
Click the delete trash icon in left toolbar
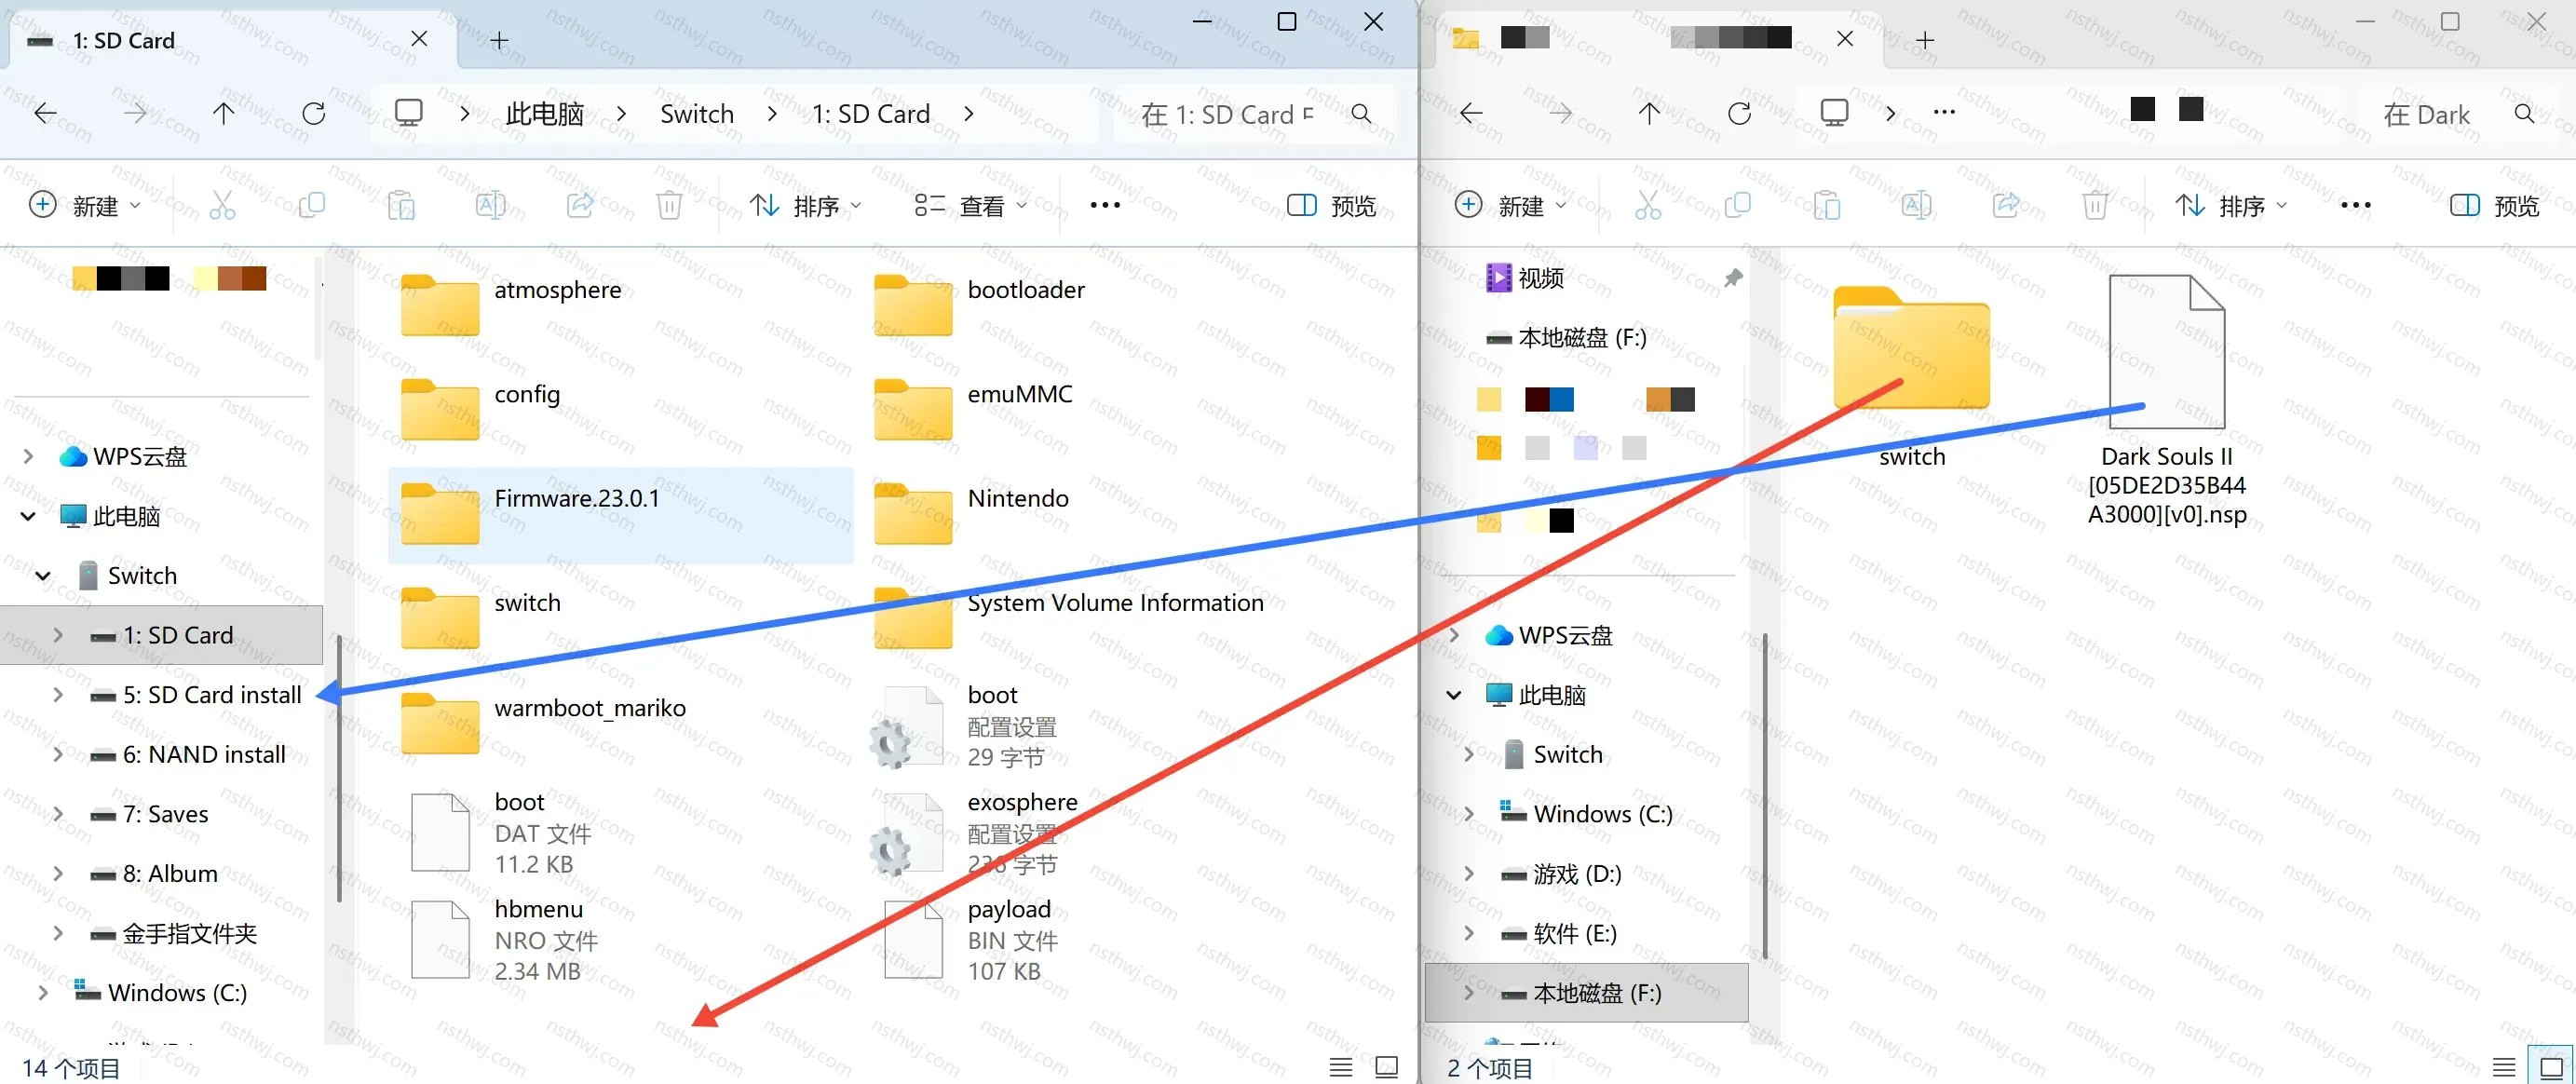click(669, 206)
